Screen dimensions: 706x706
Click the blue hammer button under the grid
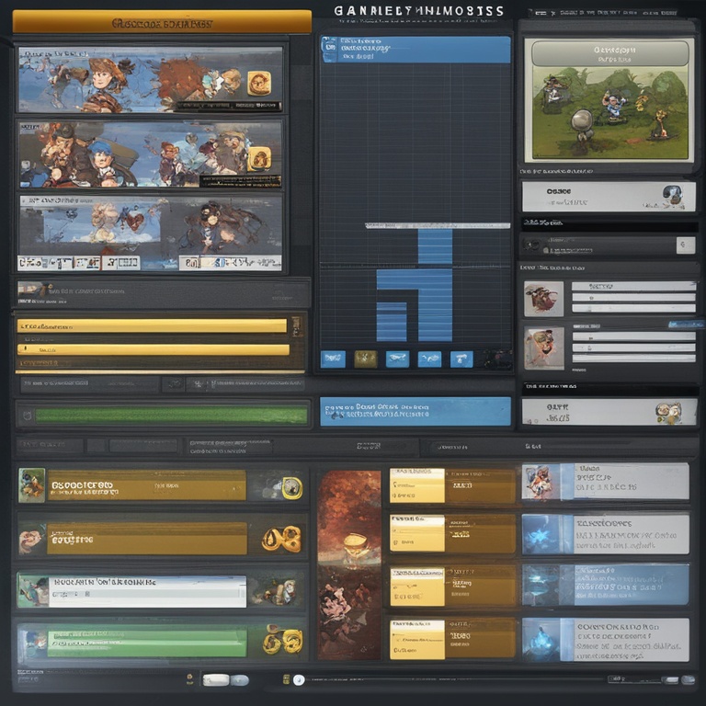(461, 359)
